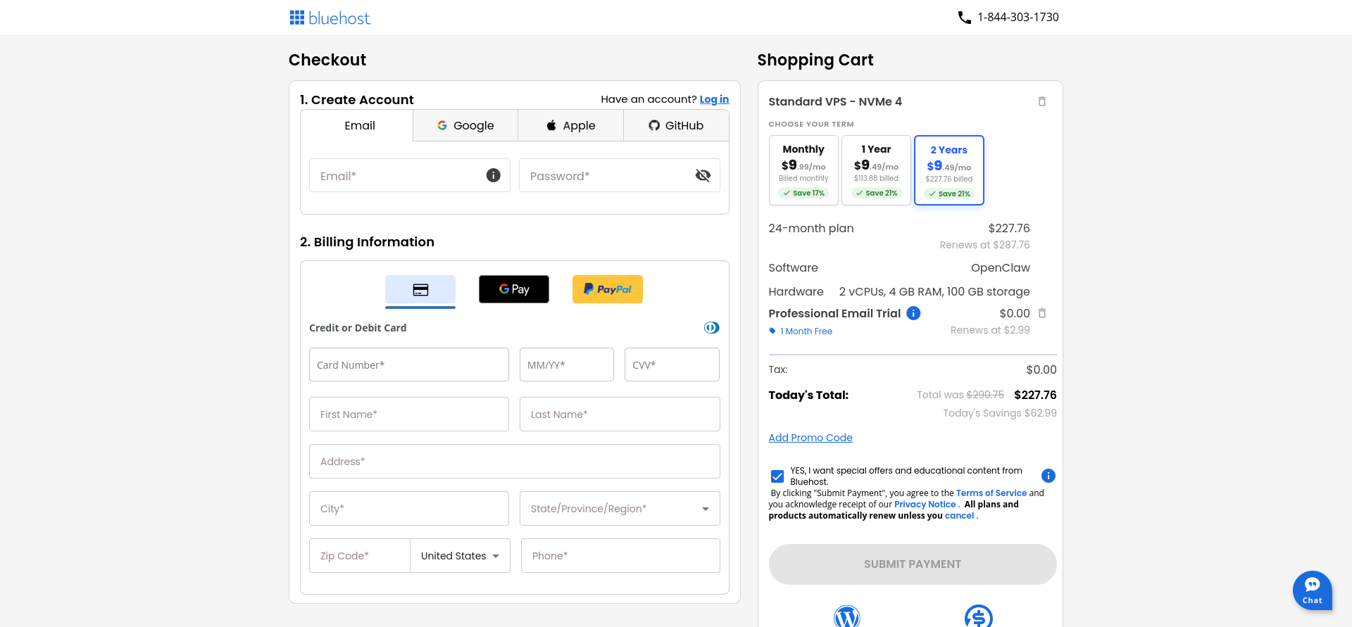Focus the CVV field

click(672, 365)
